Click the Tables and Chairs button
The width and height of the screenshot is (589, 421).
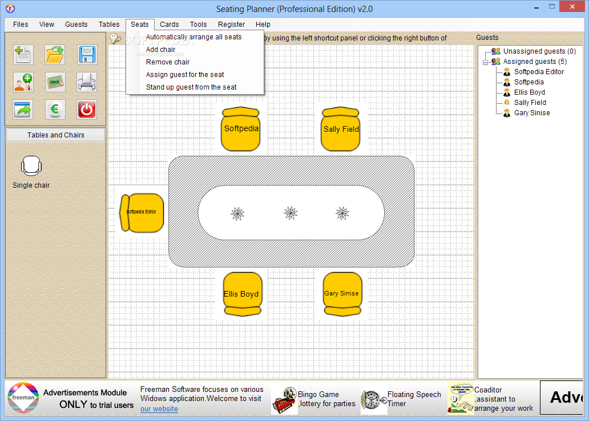55,135
